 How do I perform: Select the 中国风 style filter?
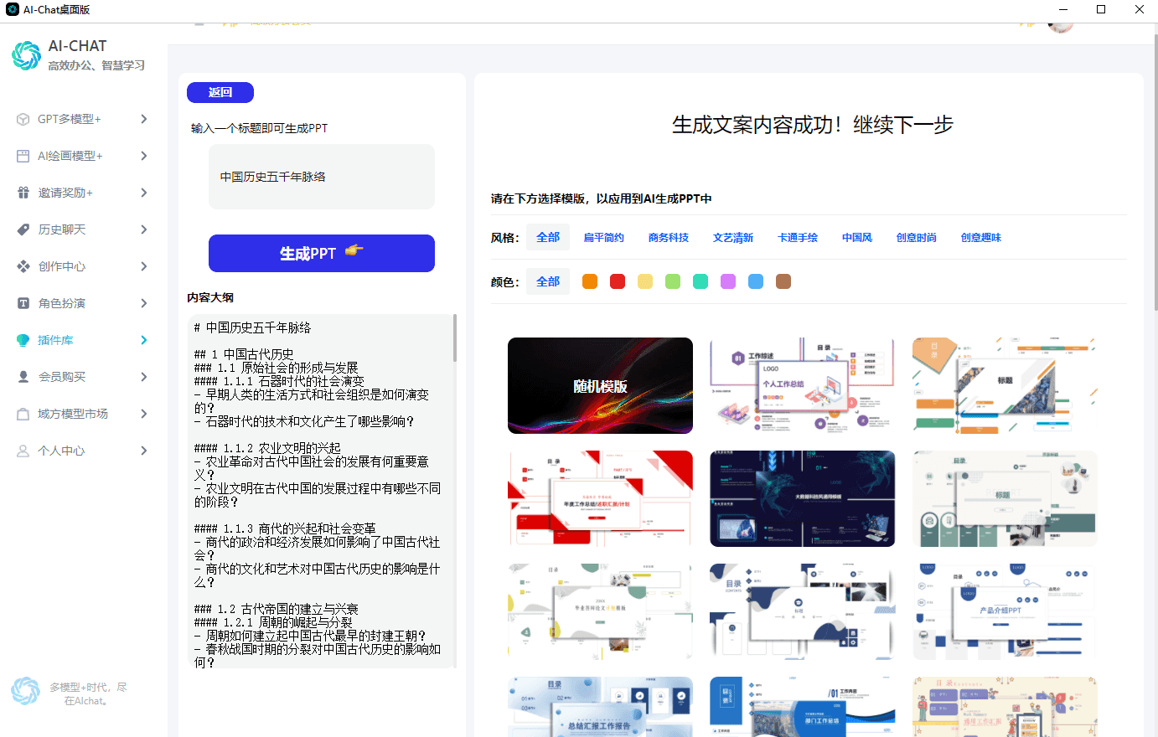coord(857,238)
